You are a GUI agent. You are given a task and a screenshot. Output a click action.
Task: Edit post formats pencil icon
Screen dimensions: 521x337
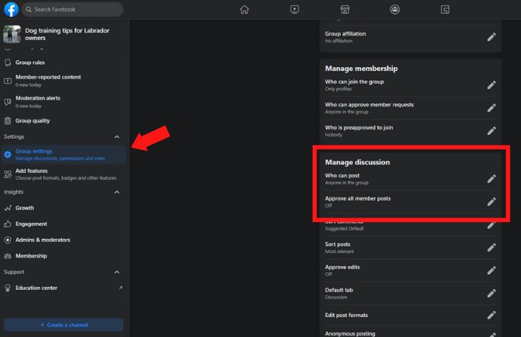[x=491, y=315]
